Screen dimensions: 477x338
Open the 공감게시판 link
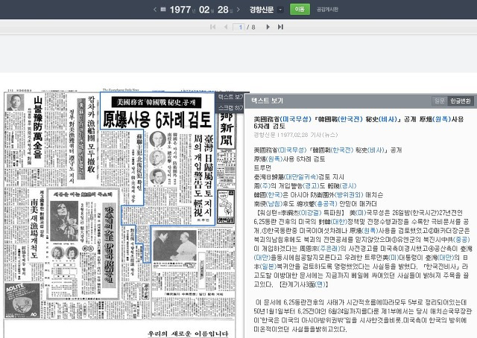tap(327, 10)
